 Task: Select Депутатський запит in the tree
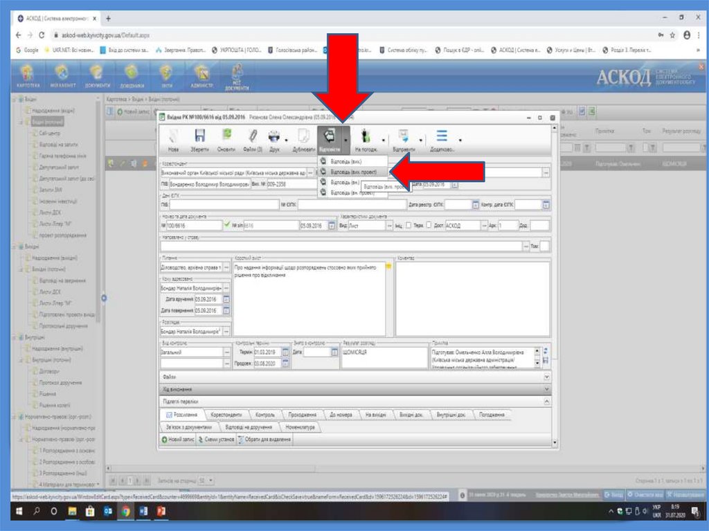tap(60, 168)
